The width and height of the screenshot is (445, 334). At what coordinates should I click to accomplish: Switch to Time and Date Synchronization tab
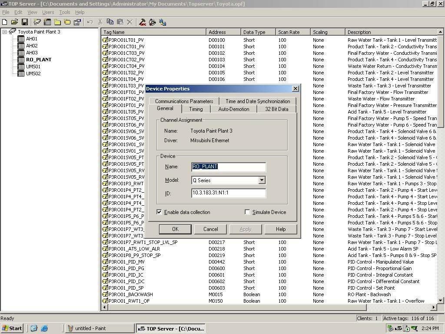tap(258, 101)
